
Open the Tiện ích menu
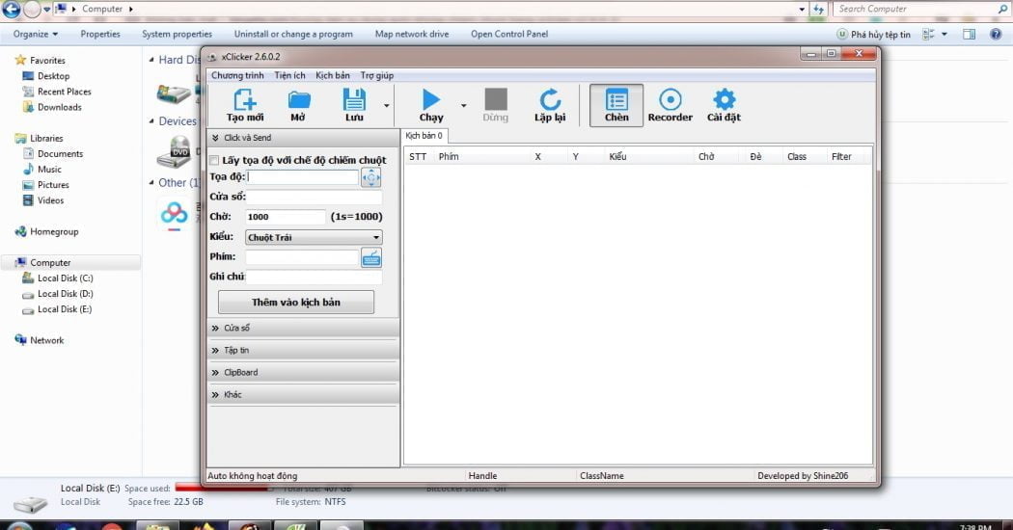289,75
